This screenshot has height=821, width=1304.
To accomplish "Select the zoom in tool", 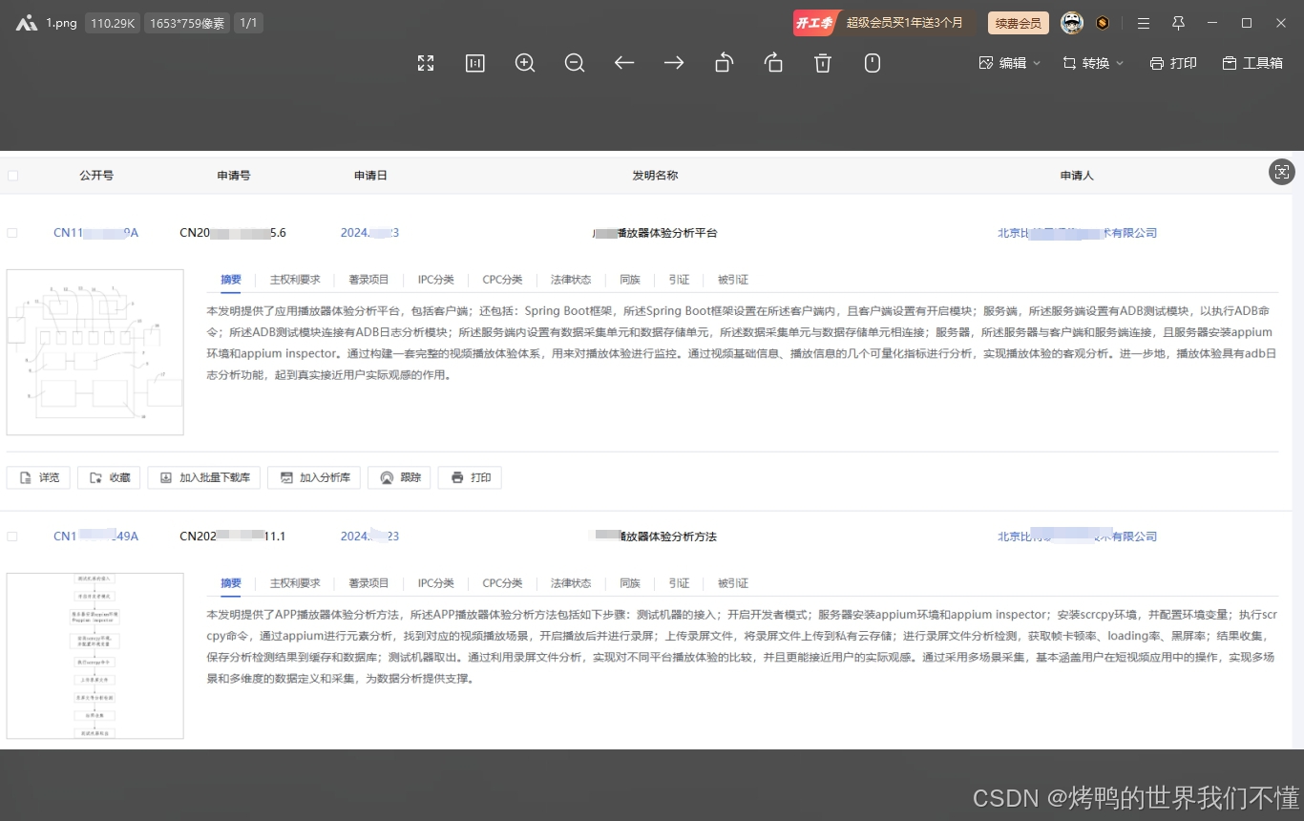I will point(524,63).
